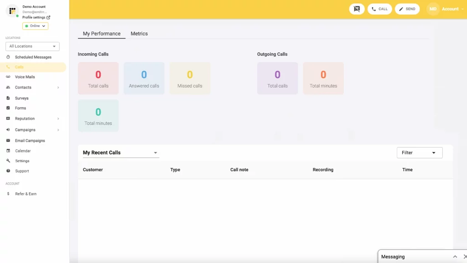Open the Filter dropdown
This screenshot has height=263, width=467.
click(420, 153)
